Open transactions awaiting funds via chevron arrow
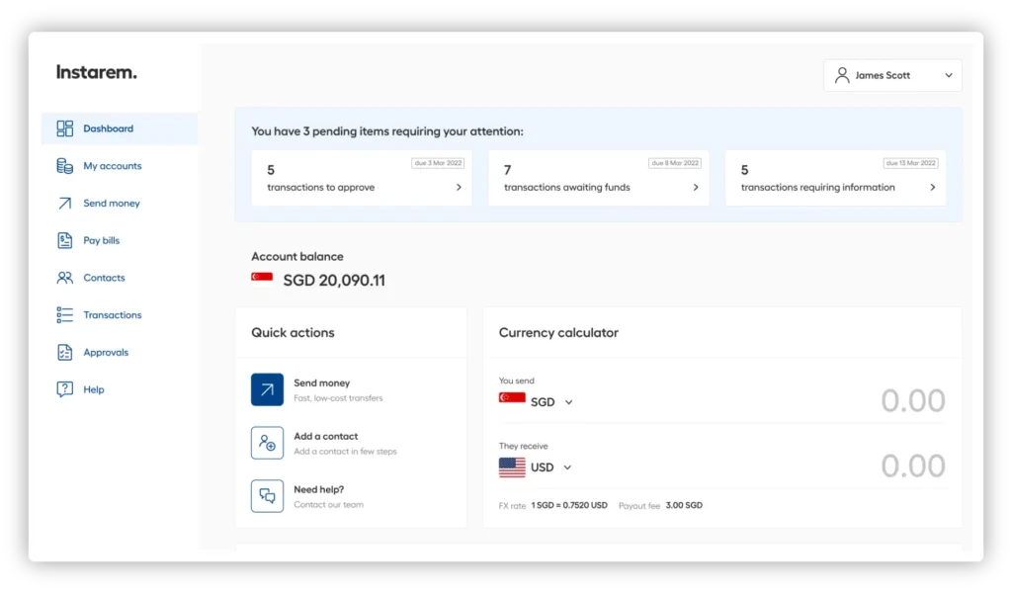 point(696,187)
